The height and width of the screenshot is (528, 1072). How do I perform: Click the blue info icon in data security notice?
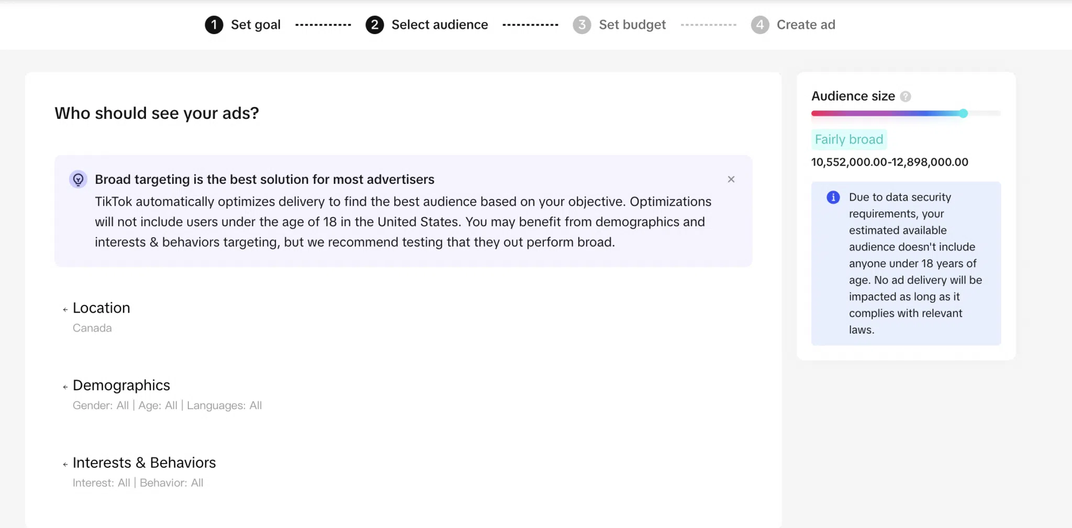[x=833, y=197]
